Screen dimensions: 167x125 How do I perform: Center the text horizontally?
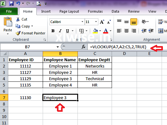(x=127, y=31)
